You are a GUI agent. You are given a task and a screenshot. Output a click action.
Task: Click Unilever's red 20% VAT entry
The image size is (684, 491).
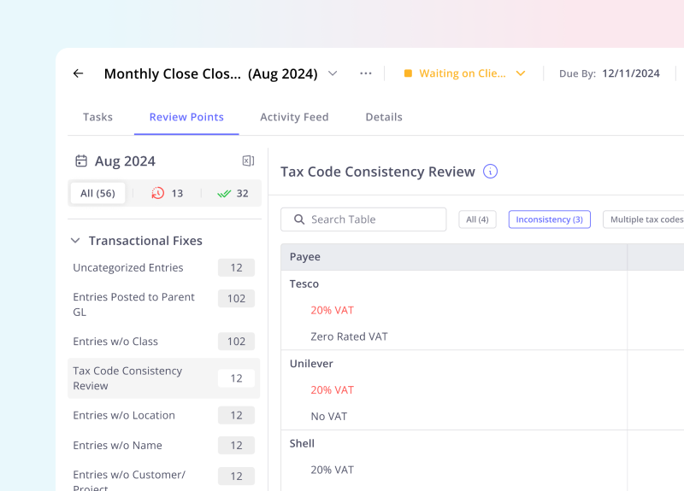[x=332, y=390]
